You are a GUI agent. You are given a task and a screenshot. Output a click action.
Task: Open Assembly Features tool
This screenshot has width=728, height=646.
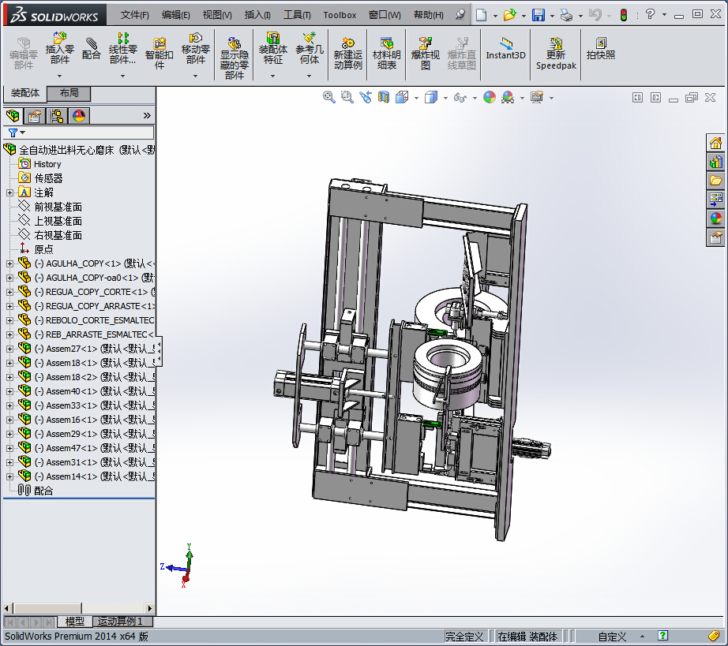click(273, 48)
